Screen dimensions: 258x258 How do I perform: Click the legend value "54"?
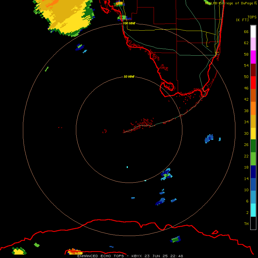[246, 65]
